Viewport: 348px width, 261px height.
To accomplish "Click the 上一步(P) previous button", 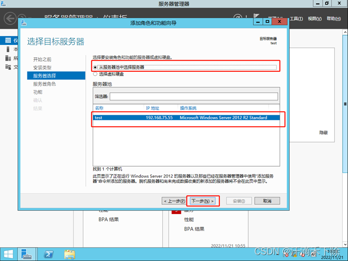I will coord(174,201).
